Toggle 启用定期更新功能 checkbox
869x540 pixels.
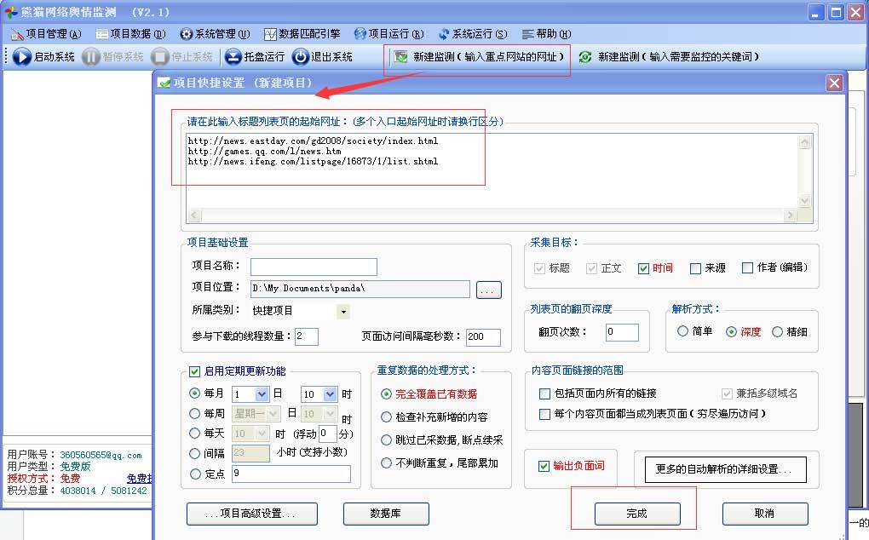click(x=194, y=371)
